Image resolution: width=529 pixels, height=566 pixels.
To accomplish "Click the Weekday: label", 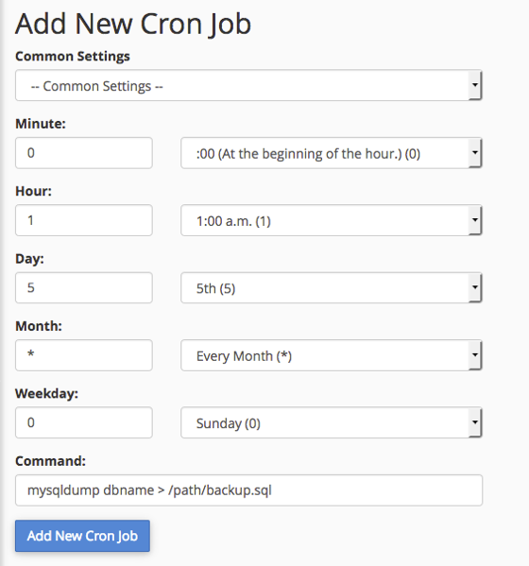I will click(x=46, y=393).
